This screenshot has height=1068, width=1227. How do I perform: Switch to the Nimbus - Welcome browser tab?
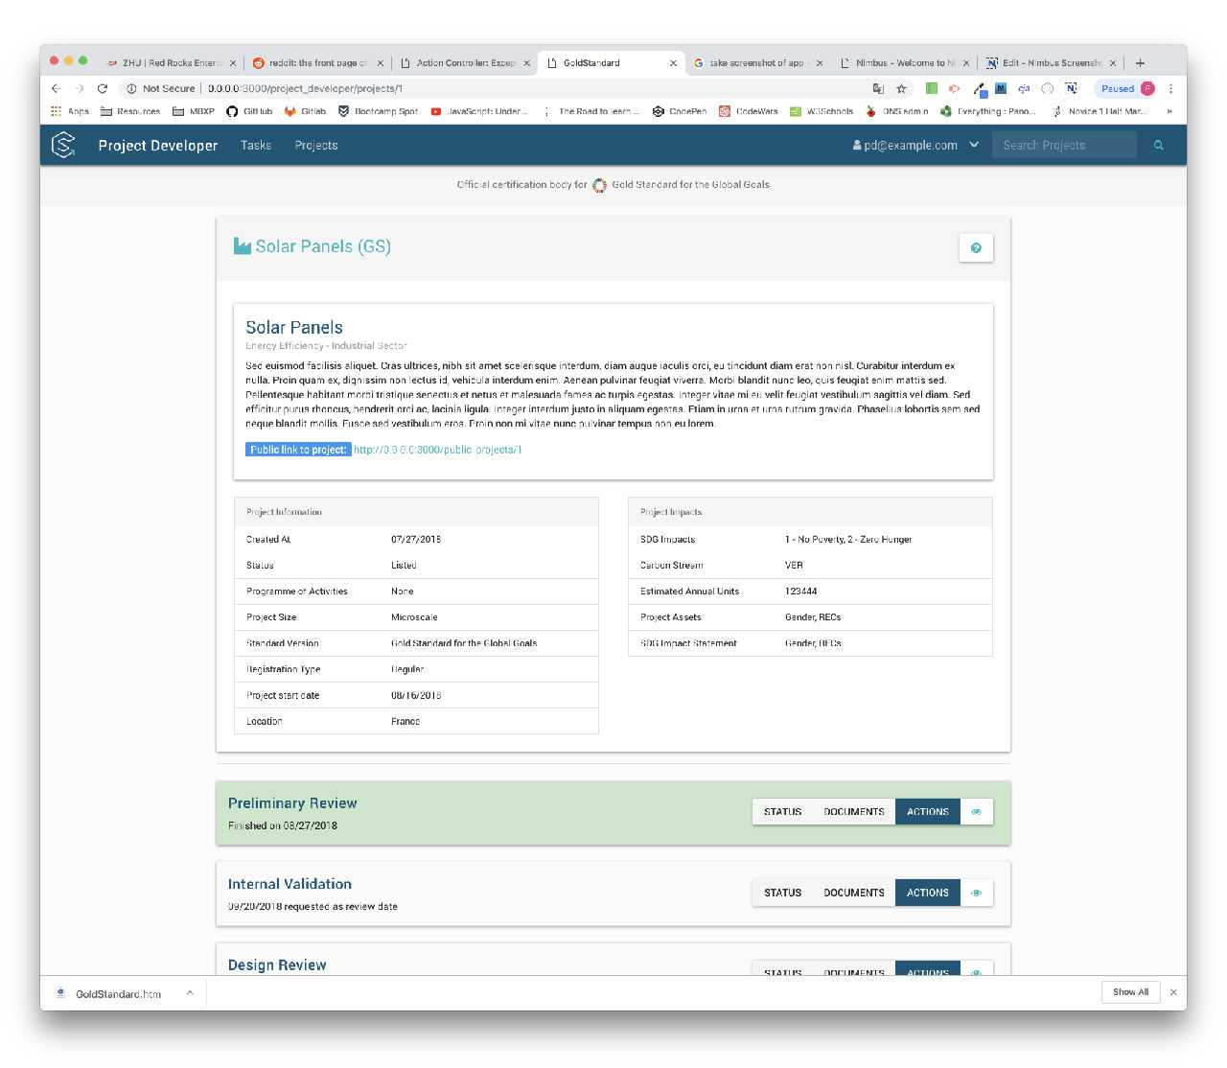905,63
